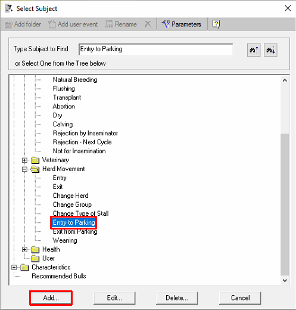Select the User folder icon
296x310 pixels.
(x=35, y=258)
